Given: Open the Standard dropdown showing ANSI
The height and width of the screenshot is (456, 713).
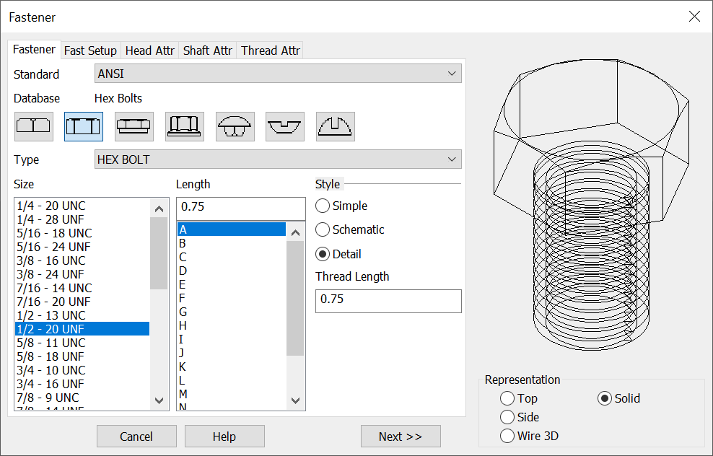Looking at the screenshot, I should point(278,73).
